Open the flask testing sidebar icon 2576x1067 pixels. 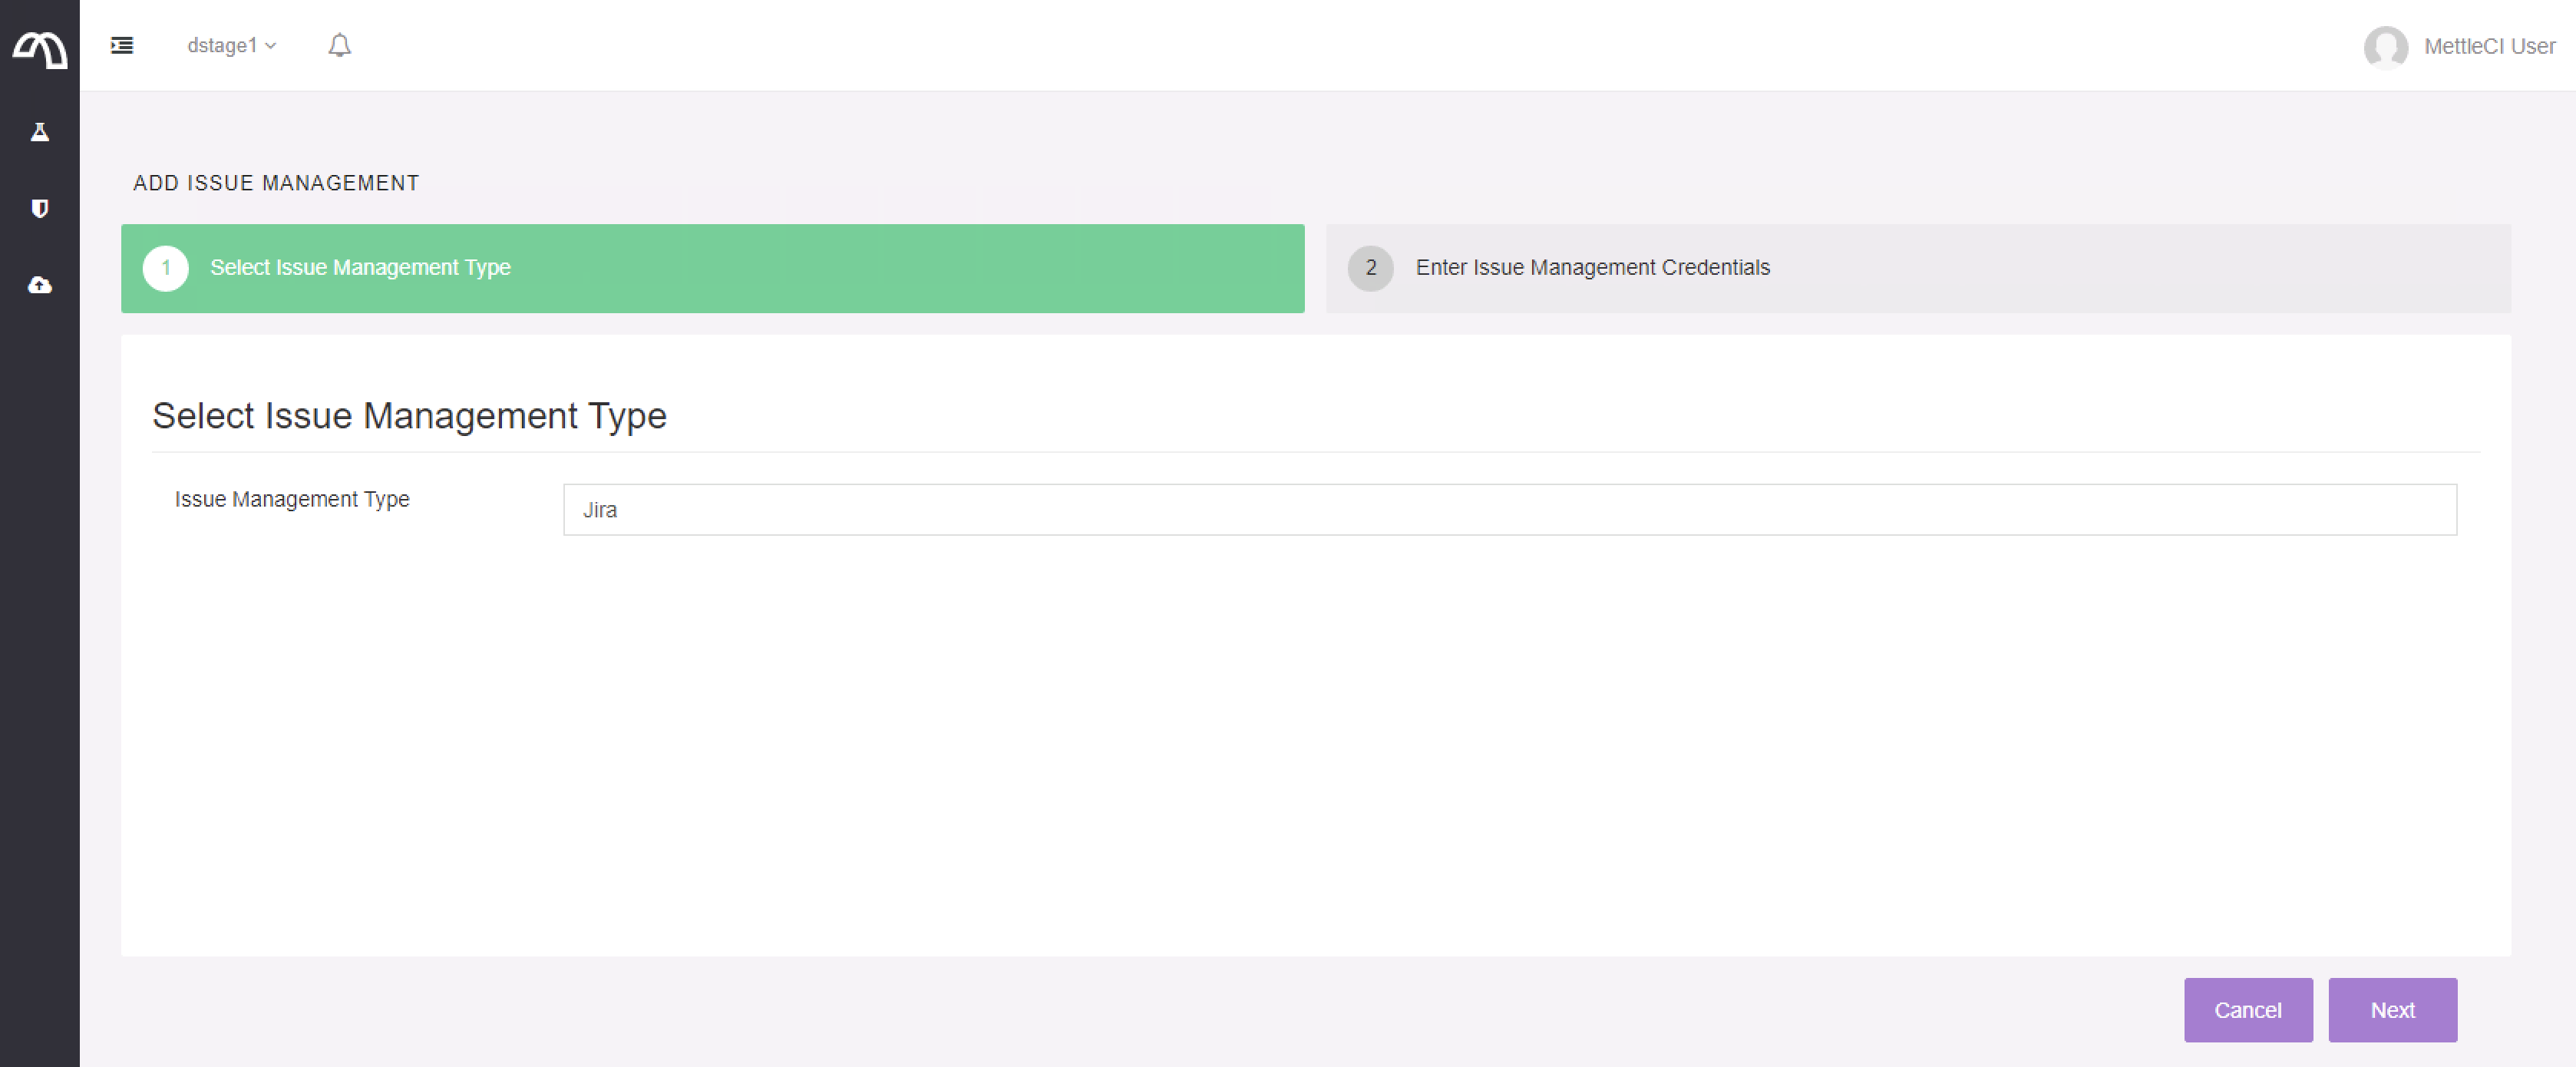tap(40, 132)
